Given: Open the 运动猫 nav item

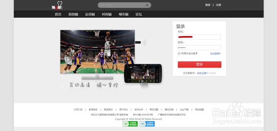Looking at the screenshot, I should click(90, 14).
